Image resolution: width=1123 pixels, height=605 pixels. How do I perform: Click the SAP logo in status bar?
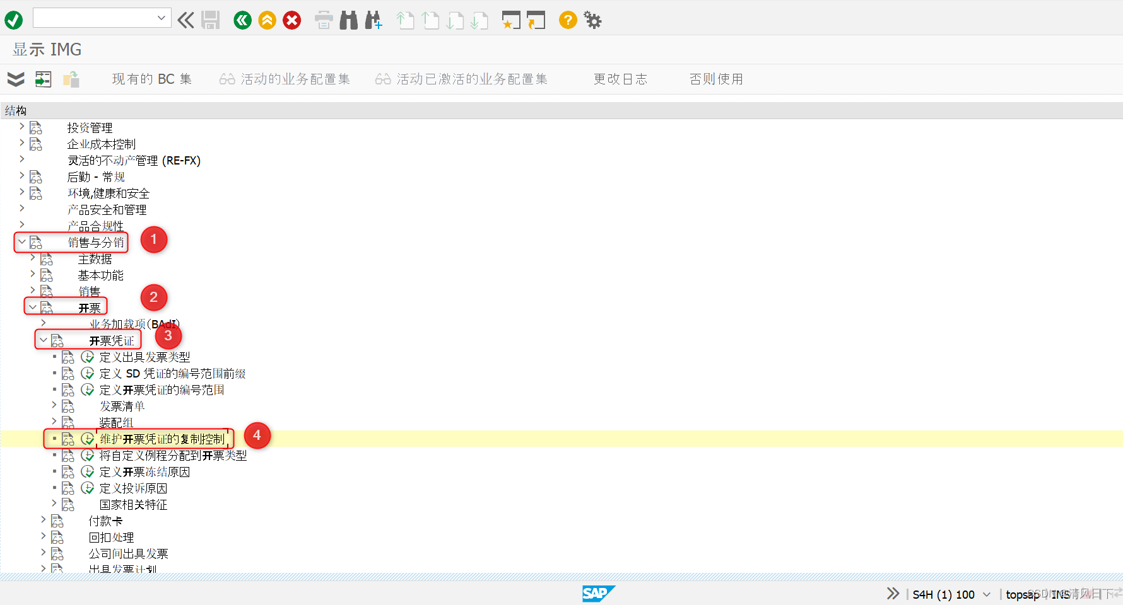pyautogui.click(x=598, y=594)
